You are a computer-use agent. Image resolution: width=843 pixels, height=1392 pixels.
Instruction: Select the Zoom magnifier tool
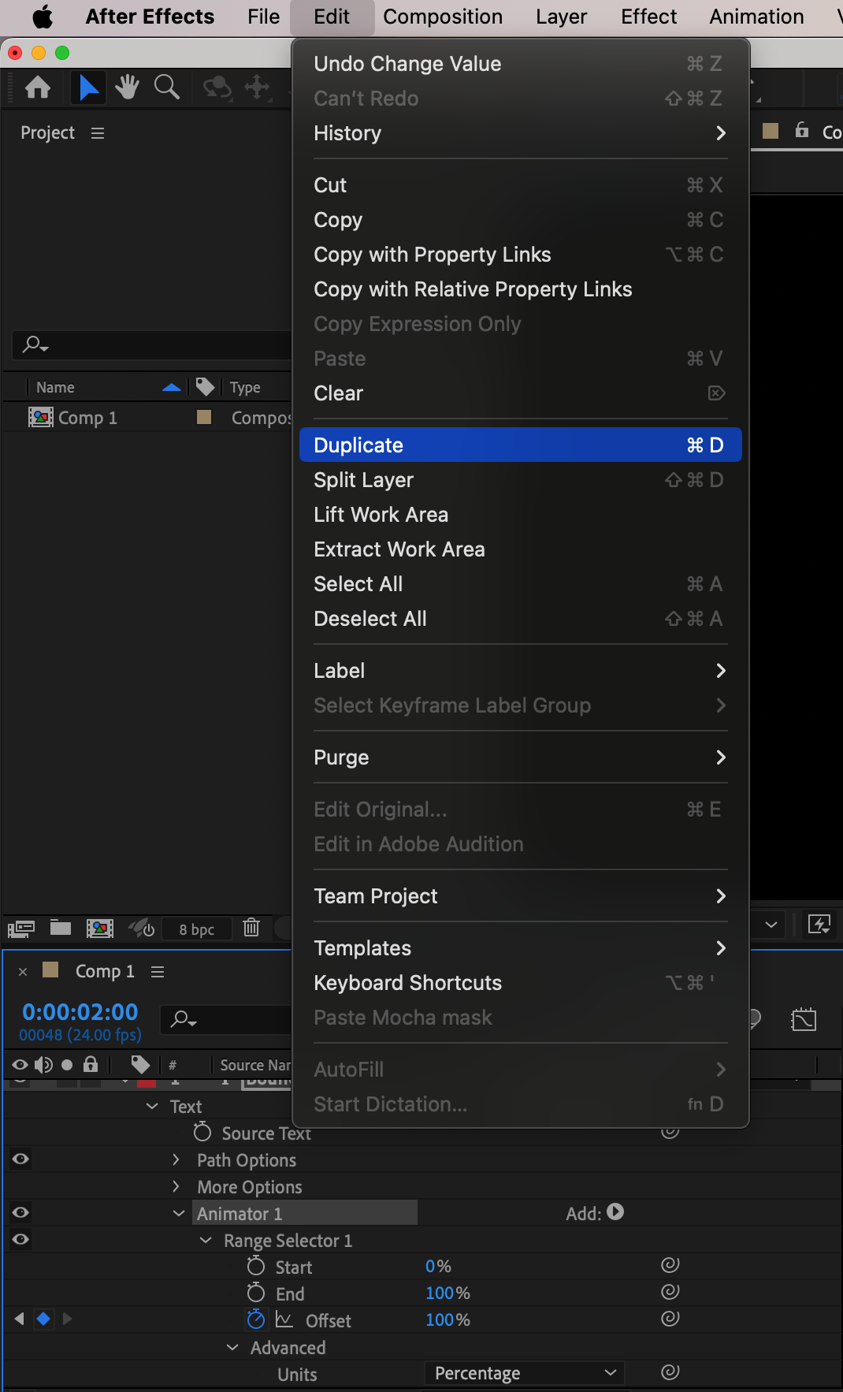pos(166,87)
